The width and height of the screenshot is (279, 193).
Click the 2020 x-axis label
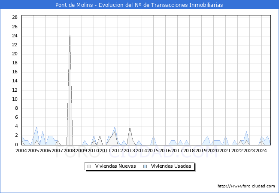click(x=213, y=151)
